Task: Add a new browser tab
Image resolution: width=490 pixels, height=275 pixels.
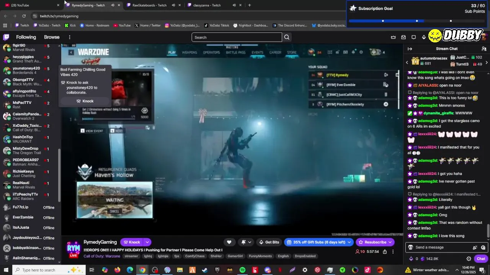Action: [249, 5]
